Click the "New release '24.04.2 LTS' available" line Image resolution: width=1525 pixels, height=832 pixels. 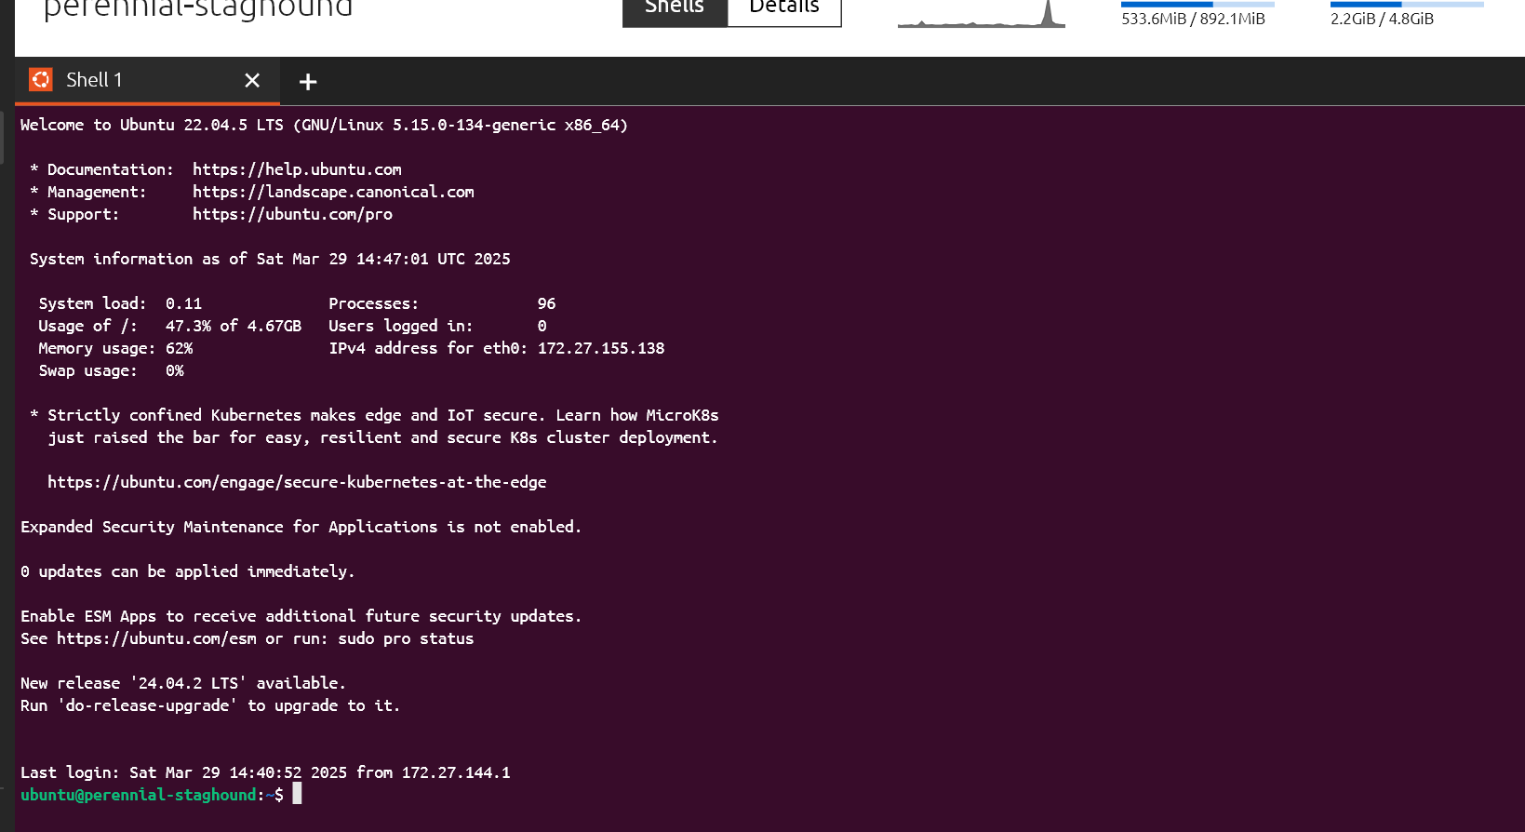[183, 683]
